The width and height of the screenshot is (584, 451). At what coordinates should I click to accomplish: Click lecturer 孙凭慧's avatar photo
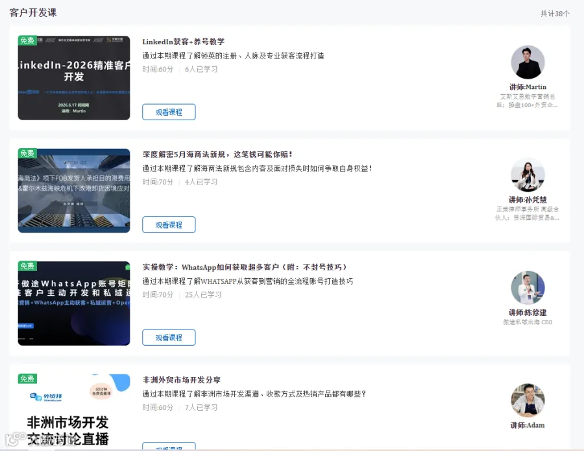tap(528, 175)
